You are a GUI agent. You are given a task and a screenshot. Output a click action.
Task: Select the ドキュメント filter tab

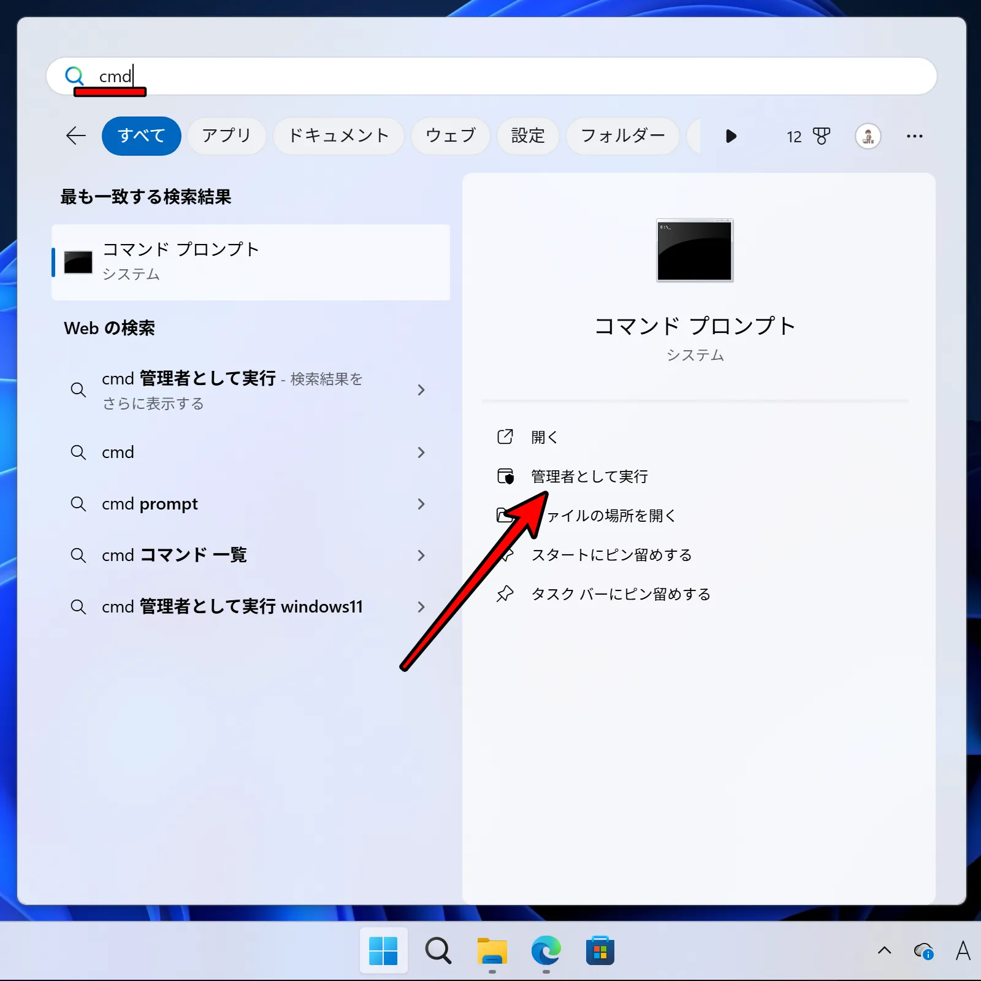point(338,136)
